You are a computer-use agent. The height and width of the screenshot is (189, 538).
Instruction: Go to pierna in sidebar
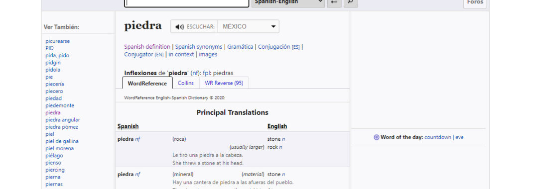[53, 177]
